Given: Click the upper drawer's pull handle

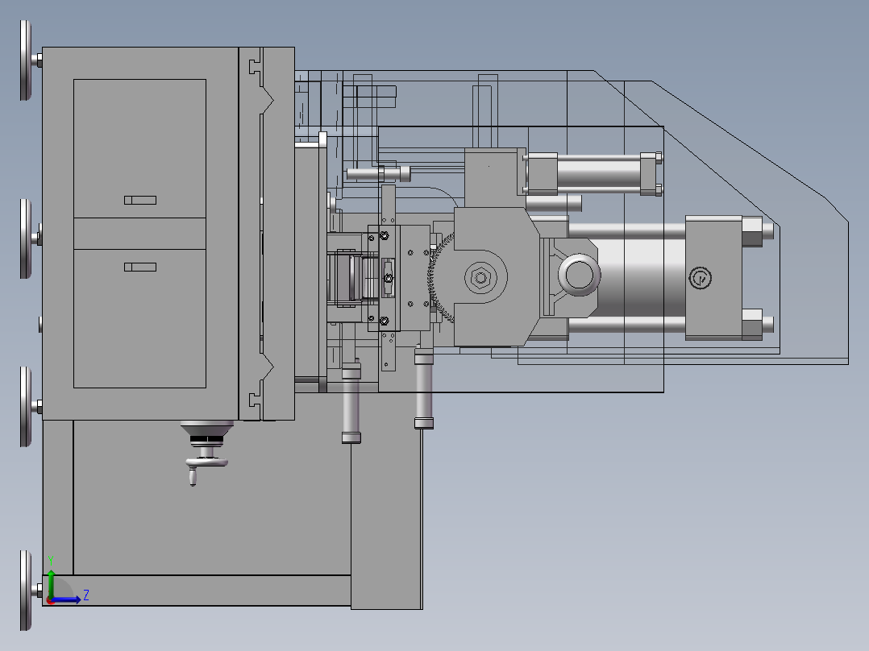Looking at the screenshot, I should point(140,200).
